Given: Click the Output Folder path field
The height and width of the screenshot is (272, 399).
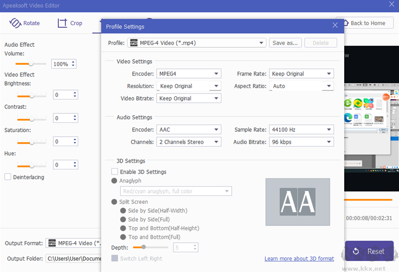Looking at the screenshot, I should (x=73, y=259).
